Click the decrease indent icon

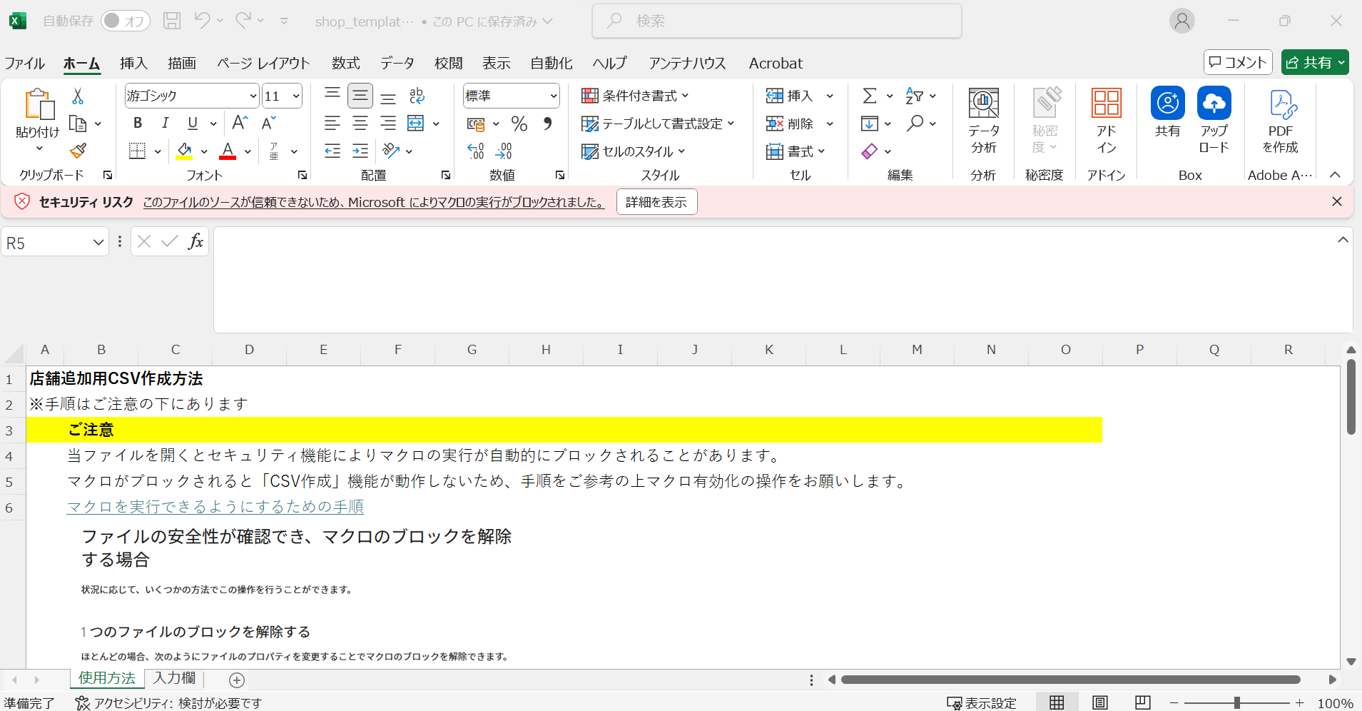click(x=332, y=151)
